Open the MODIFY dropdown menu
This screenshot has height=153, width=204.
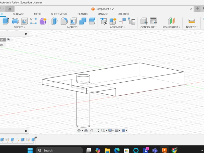click(x=73, y=27)
